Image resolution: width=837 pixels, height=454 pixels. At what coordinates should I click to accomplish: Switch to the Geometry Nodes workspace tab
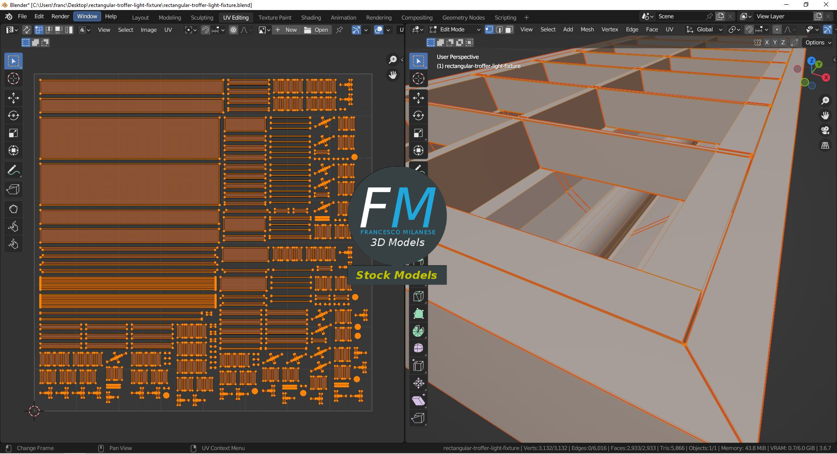coord(463,17)
